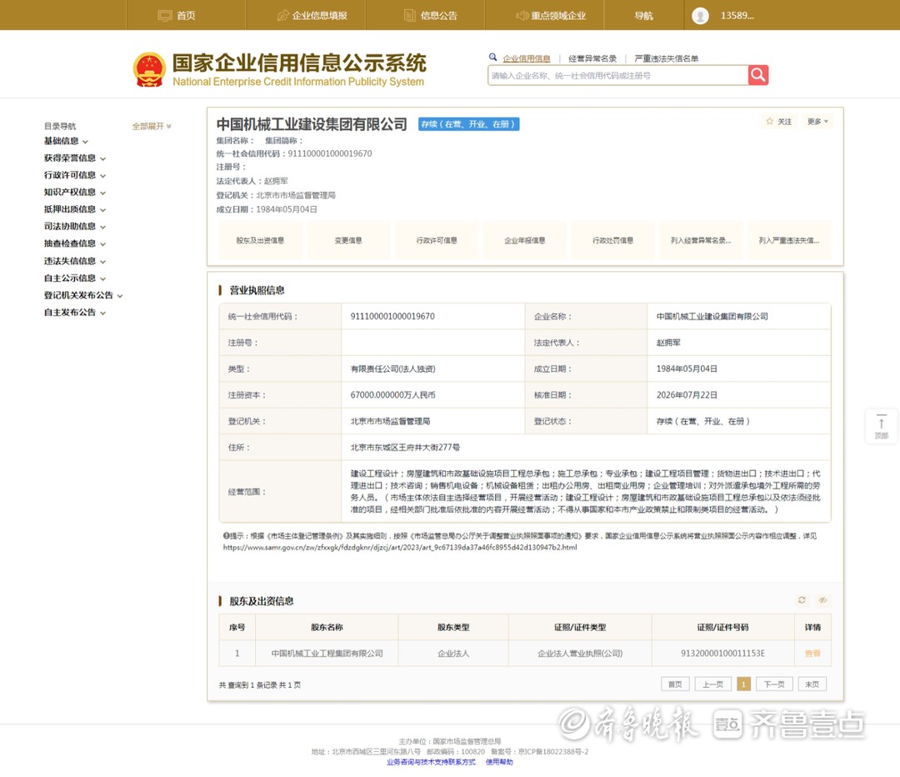Open the 列入严重违法失信 quick-link tab
The width and height of the screenshot is (900, 777).
pos(789,240)
